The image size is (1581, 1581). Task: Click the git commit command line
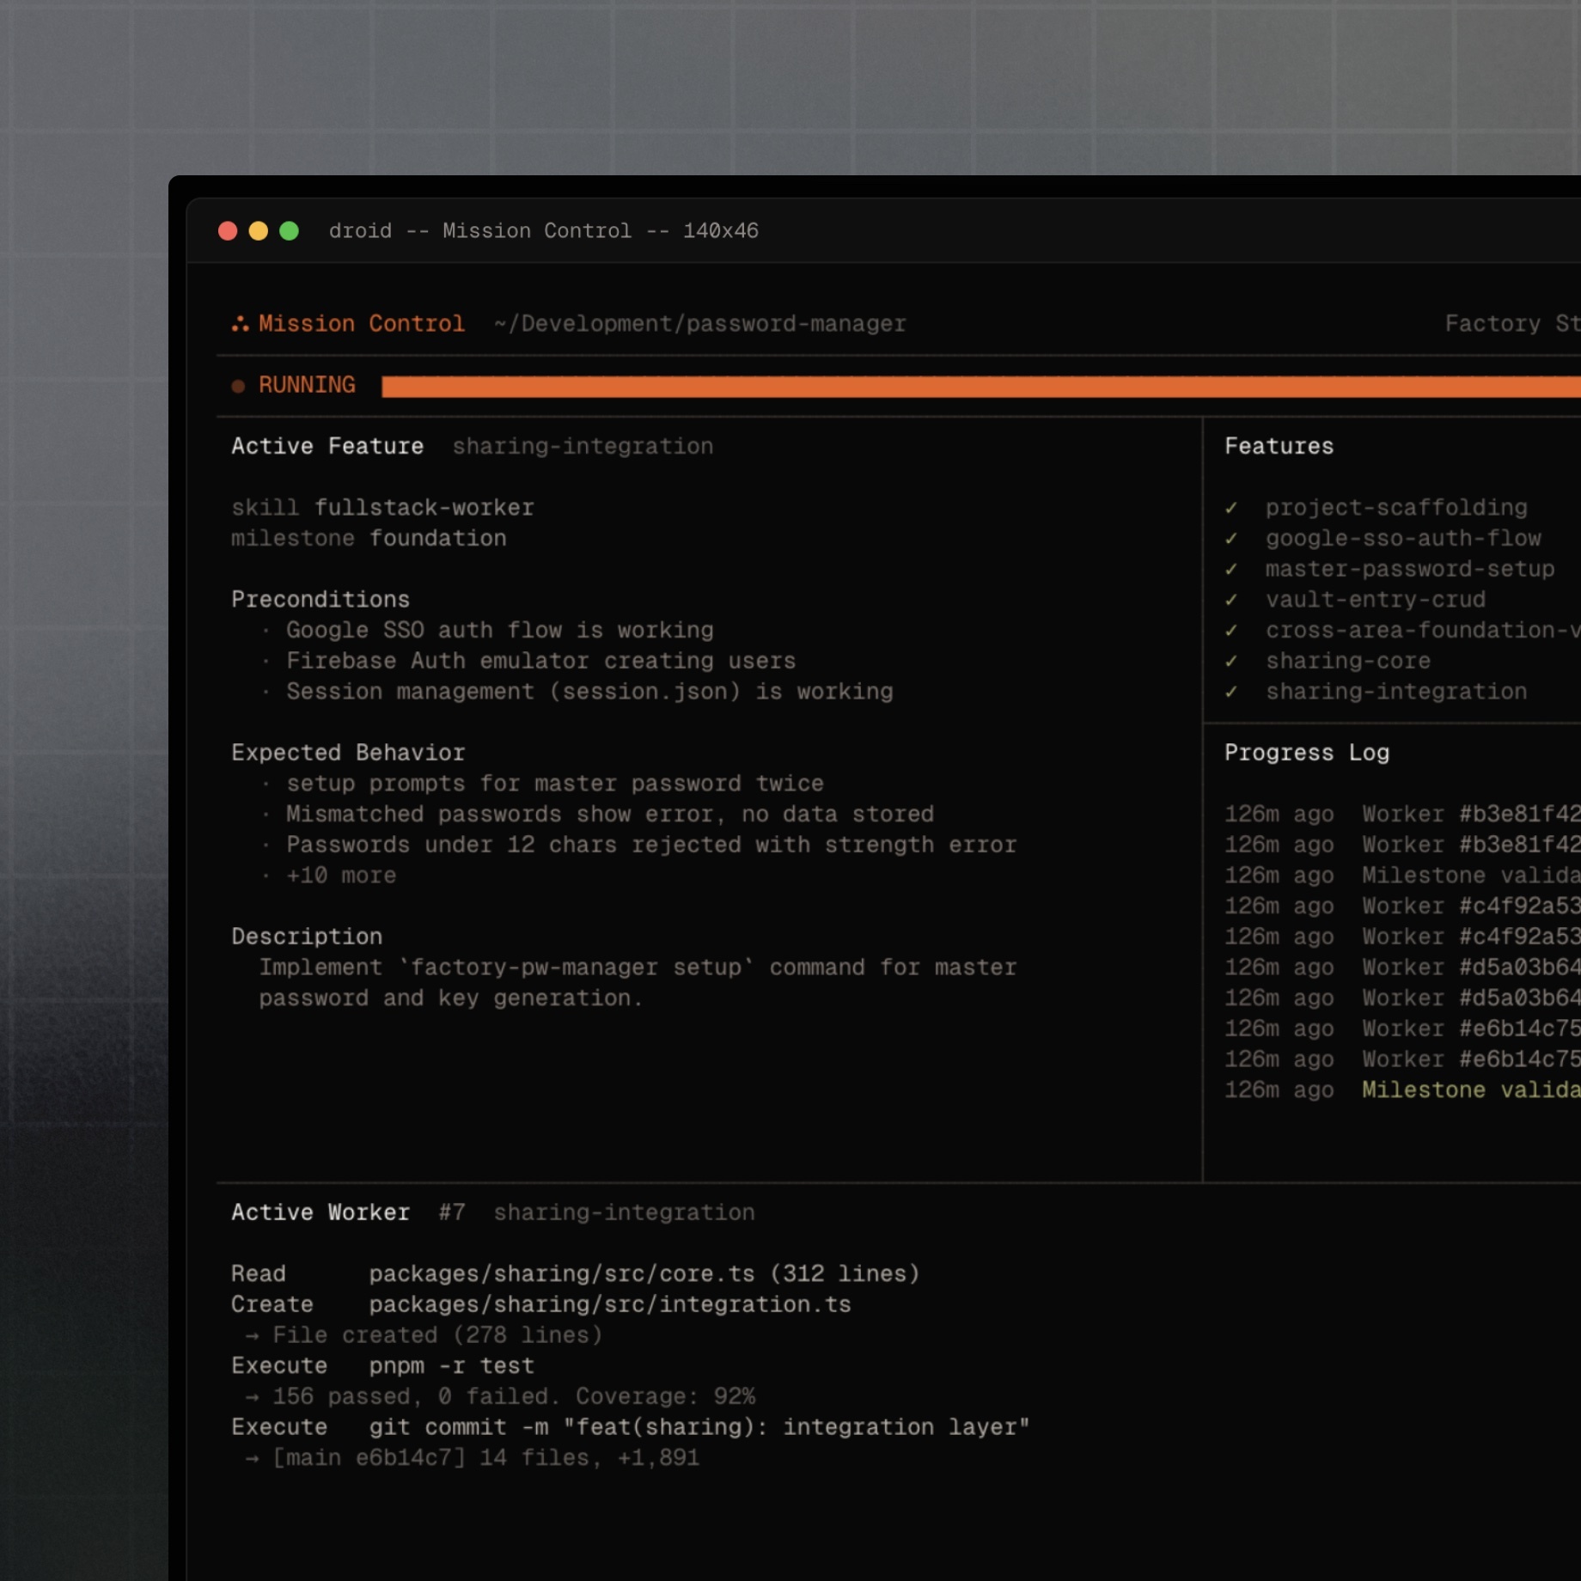[x=631, y=1428]
